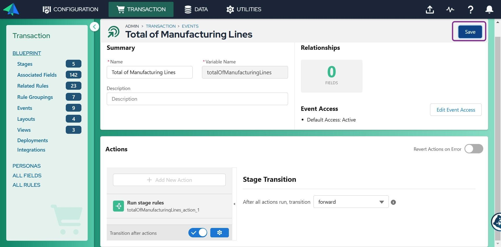Go to TRANSACTION breadcrumb link
Screen dimensions: 501x247
[161, 26]
